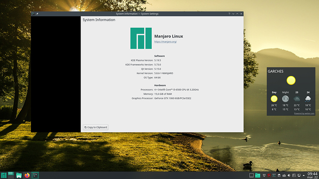Click the GeForce GTX 1060 graphics processor text
Viewport: 319px width, 179px height.
click(172, 98)
